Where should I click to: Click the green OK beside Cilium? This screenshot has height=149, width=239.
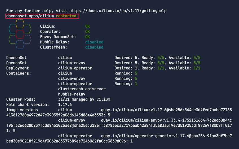pyautogui.click(x=87, y=27)
